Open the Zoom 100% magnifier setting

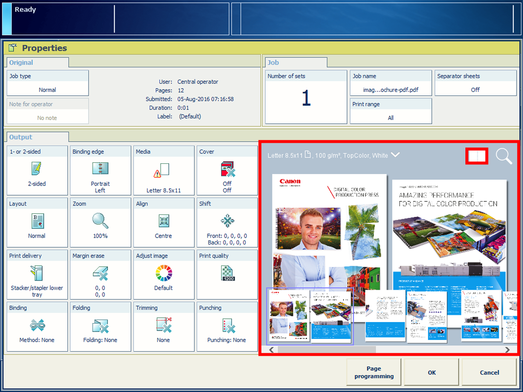(100, 222)
